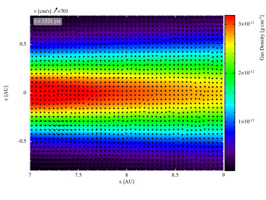Click the x [AU] axis label

coord(126,182)
